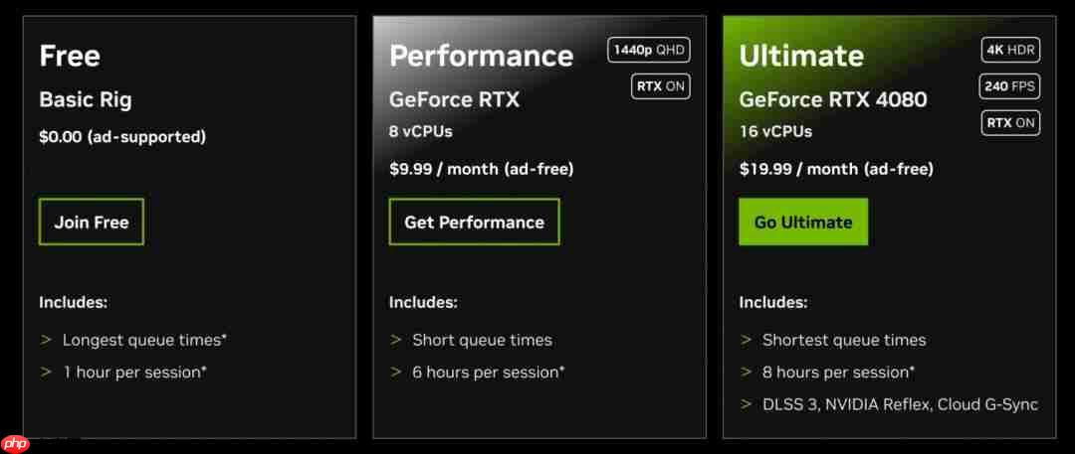Image resolution: width=1075 pixels, height=454 pixels.
Task: Select the Free plan heading
Action: tap(70, 56)
